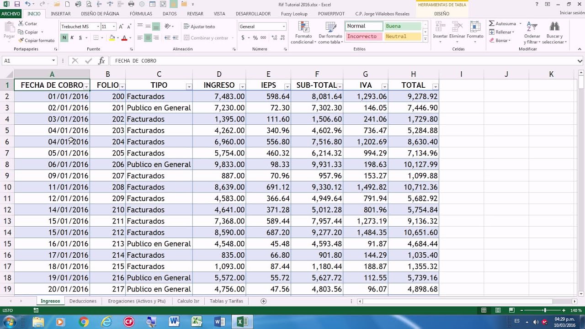Viewport: 585px width, 329px height.
Task: Open the filter dropdown for FECHA DE COBRO
Action: coord(86,86)
